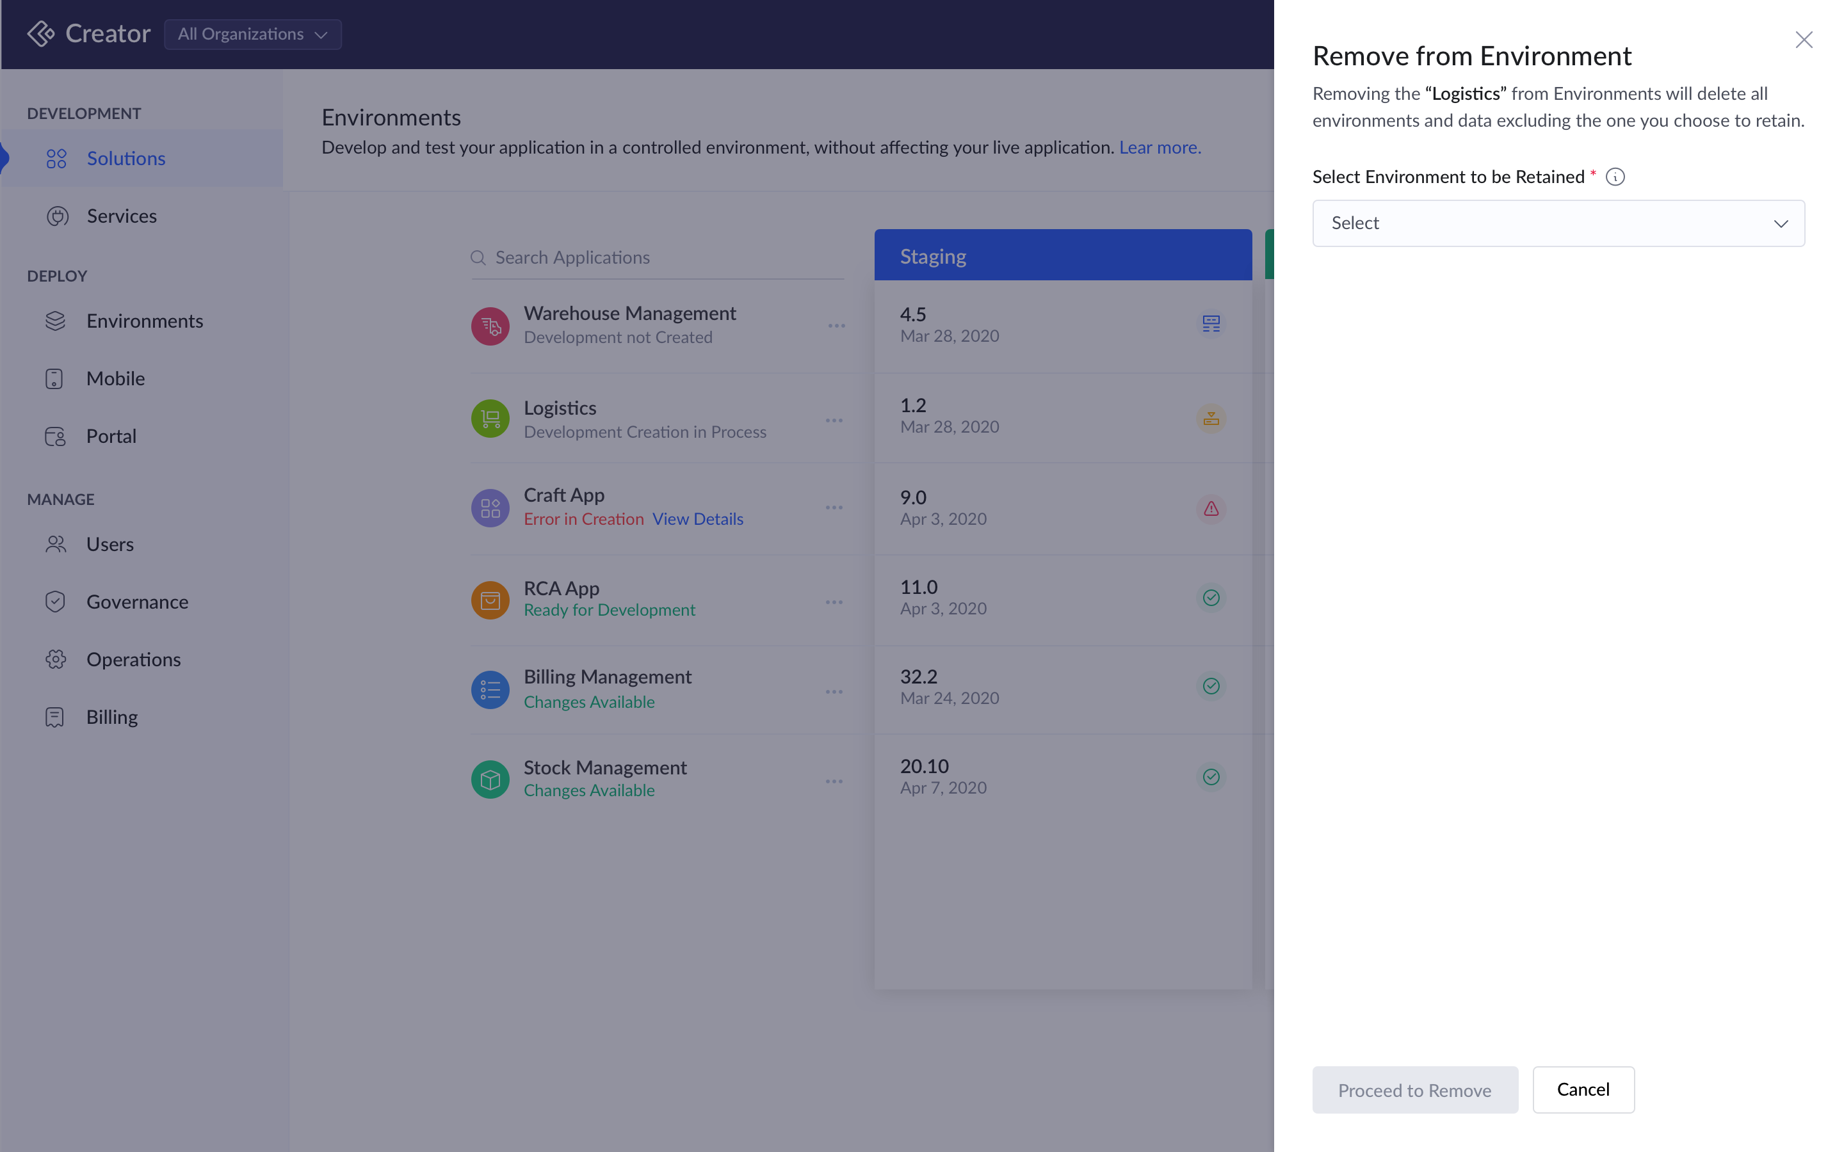
Task: Open the Billing Management more options menu
Action: 834,692
